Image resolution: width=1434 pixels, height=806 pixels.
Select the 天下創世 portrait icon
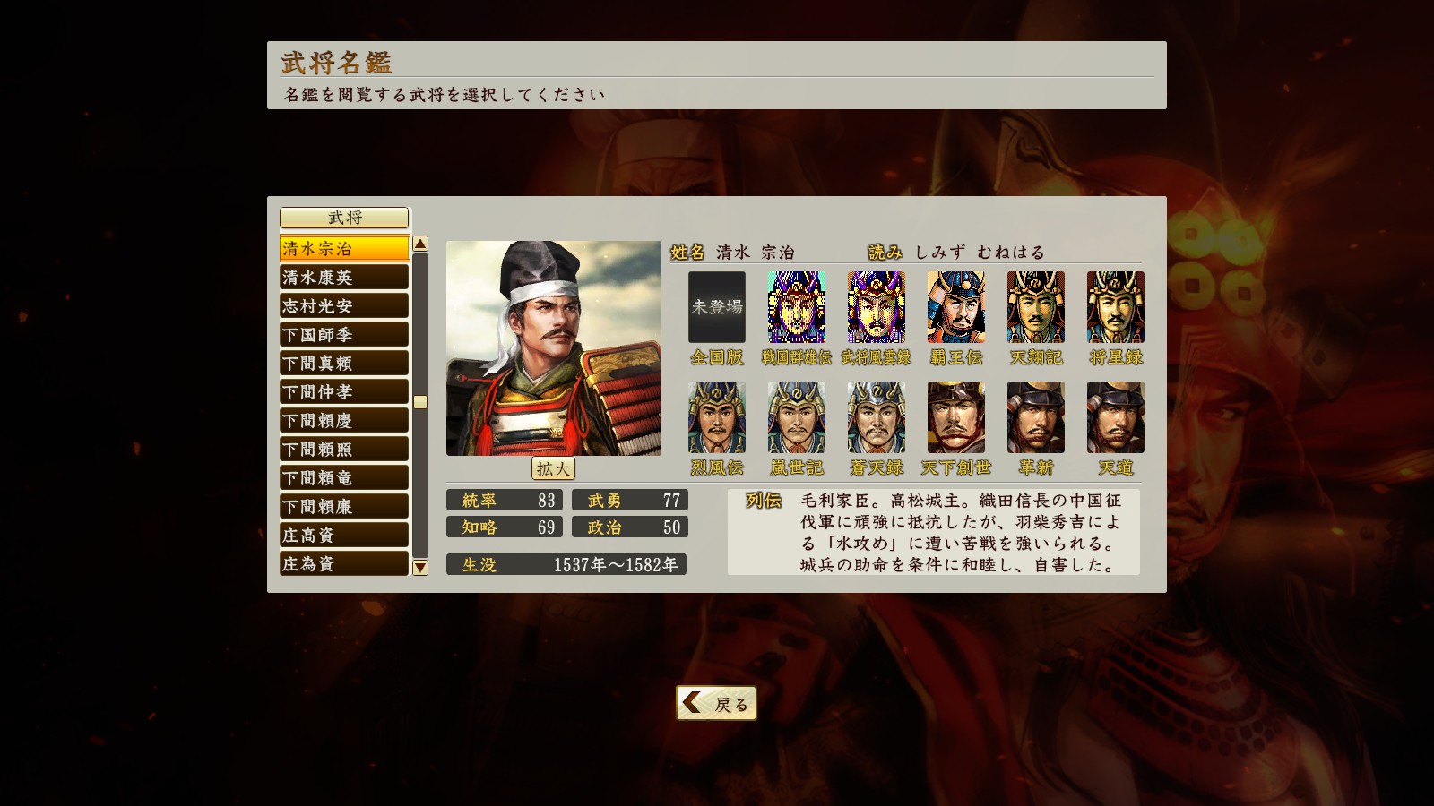(956, 417)
